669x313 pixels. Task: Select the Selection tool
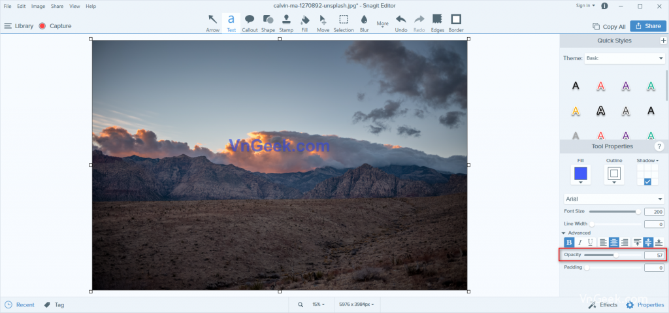pyautogui.click(x=344, y=23)
